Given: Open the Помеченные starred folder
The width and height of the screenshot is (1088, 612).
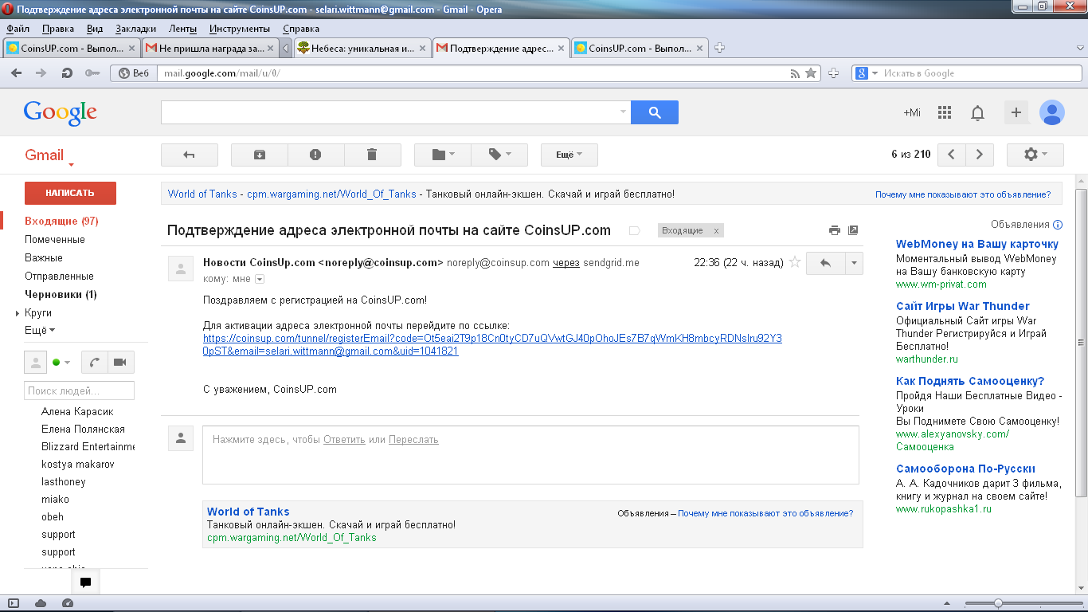Looking at the screenshot, I should coord(55,239).
